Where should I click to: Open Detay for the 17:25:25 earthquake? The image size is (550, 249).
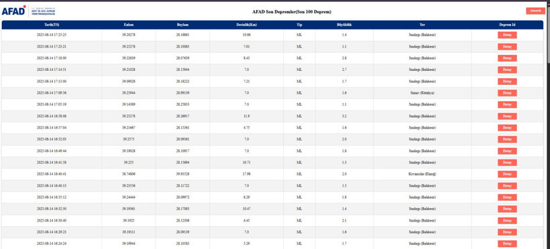(507, 35)
